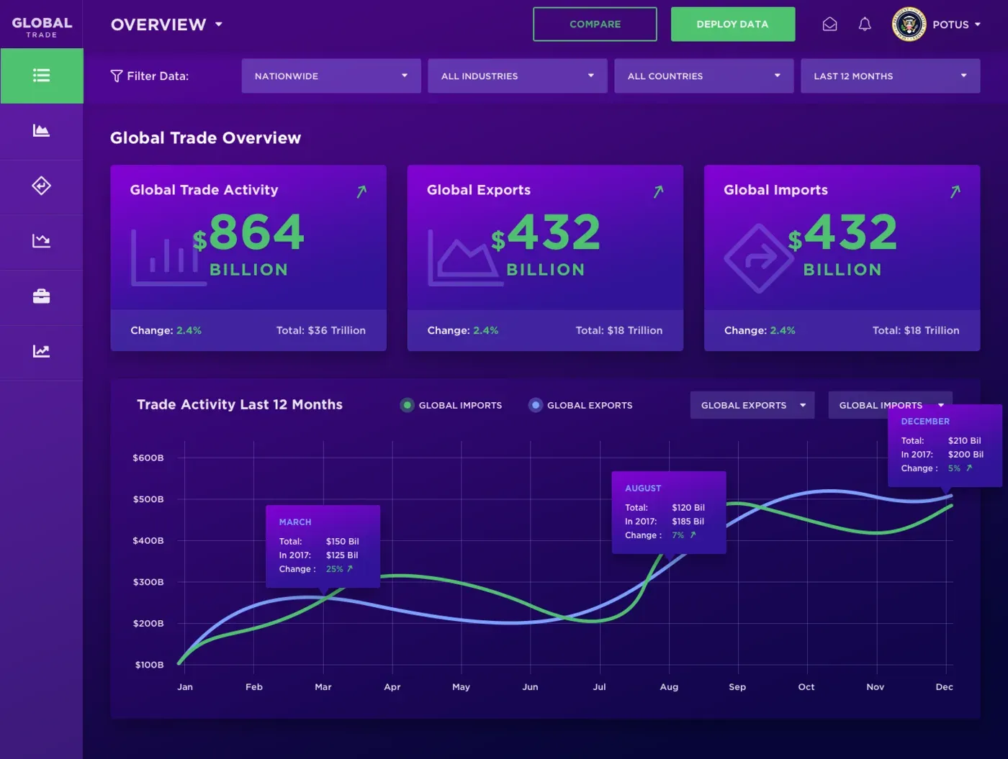Screen dimensions: 1008x759
Task: Select the area chart sidebar icon
Action: (42, 130)
